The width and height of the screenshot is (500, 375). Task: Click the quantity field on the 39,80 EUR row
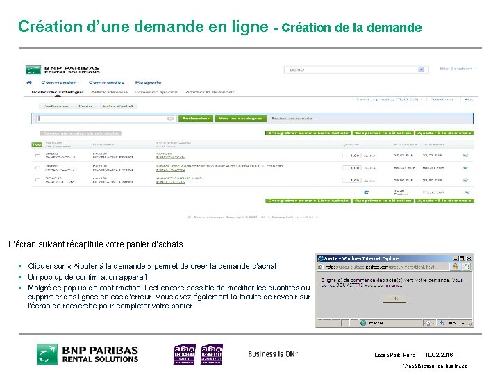[x=351, y=180]
